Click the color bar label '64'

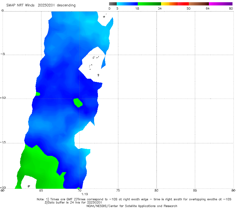[208, 8]
